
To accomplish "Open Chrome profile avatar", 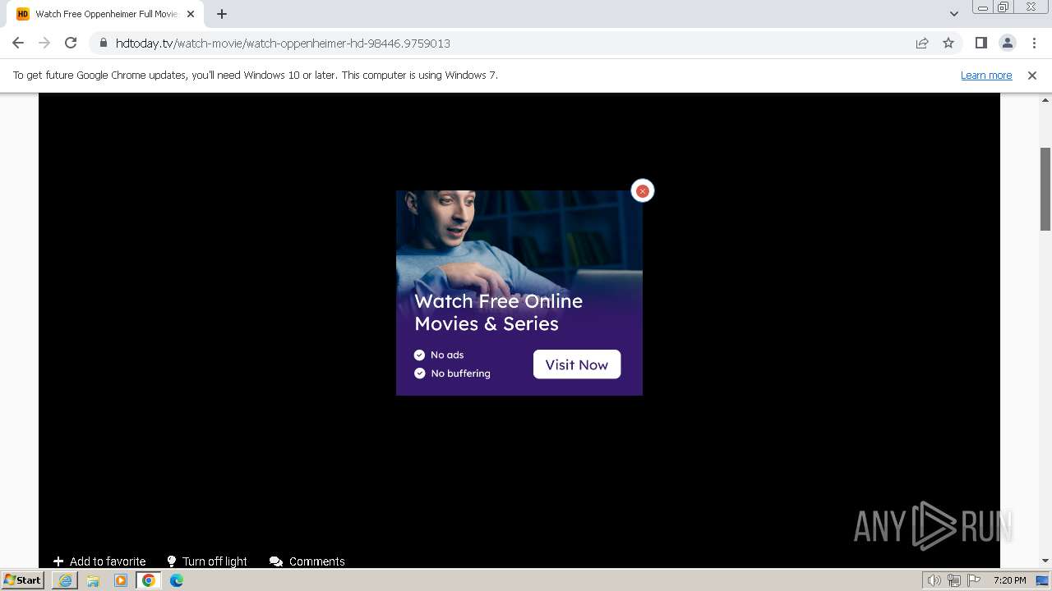I will [1007, 43].
